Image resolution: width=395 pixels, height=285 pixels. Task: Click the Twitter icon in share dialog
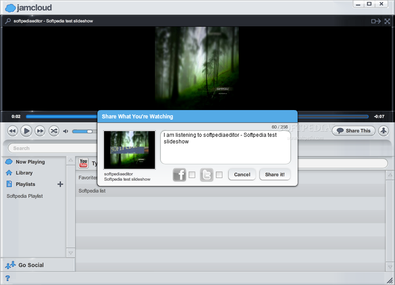point(207,175)
